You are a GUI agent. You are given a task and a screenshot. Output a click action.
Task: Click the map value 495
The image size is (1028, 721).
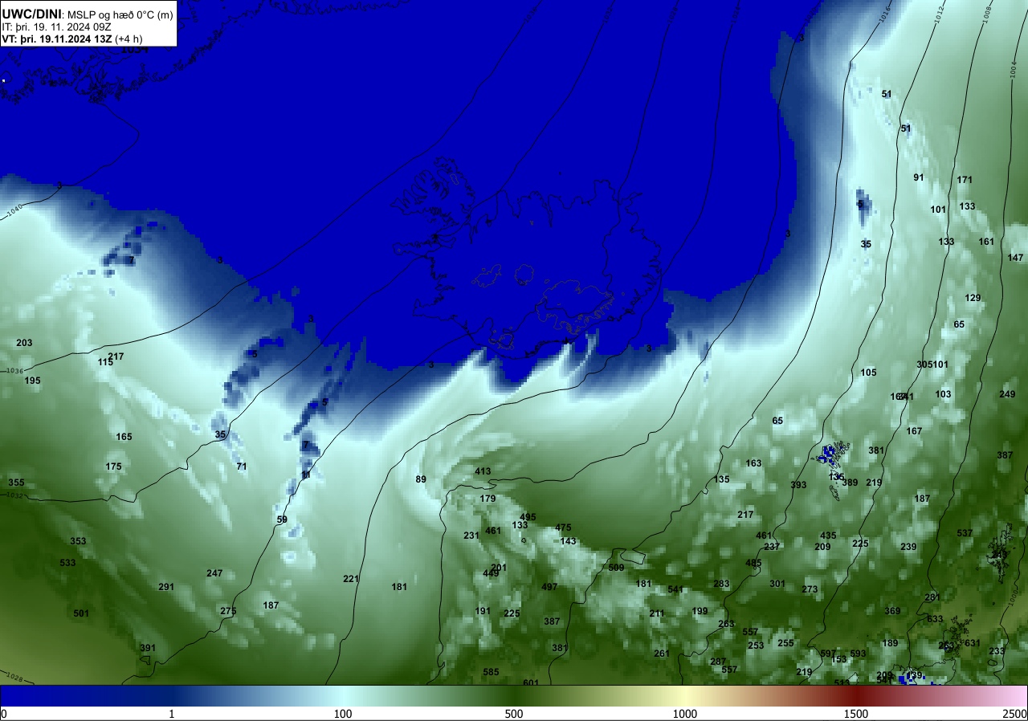coord(528,517)
